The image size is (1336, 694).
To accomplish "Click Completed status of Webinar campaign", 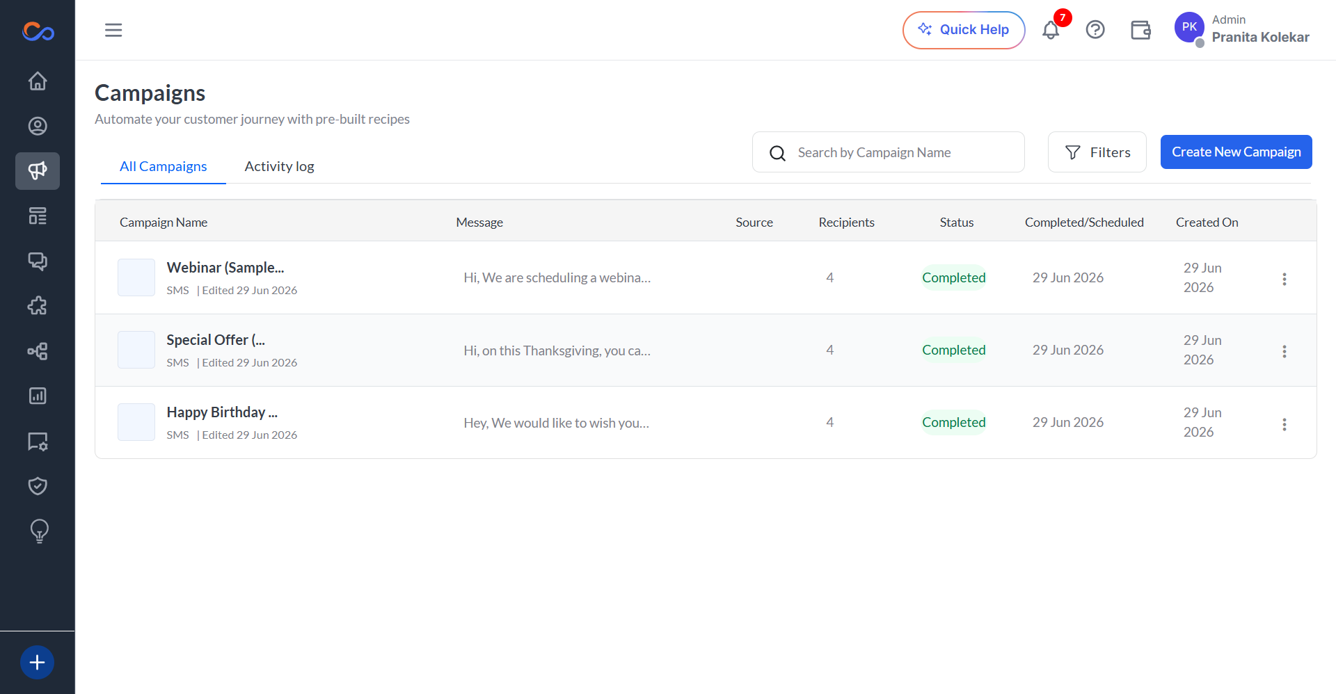I will [x=954, y=277].
